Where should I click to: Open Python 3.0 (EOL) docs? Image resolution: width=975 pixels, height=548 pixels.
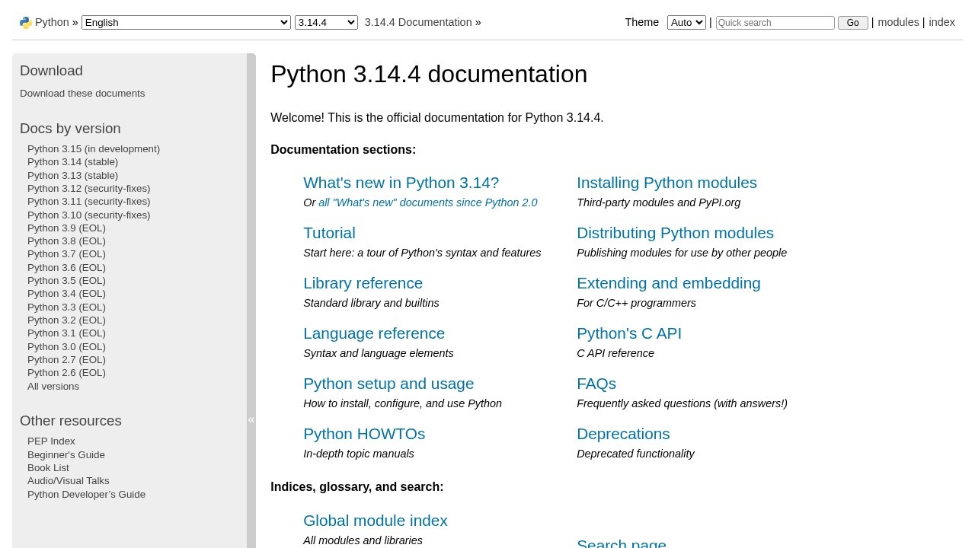coord(66,347)
